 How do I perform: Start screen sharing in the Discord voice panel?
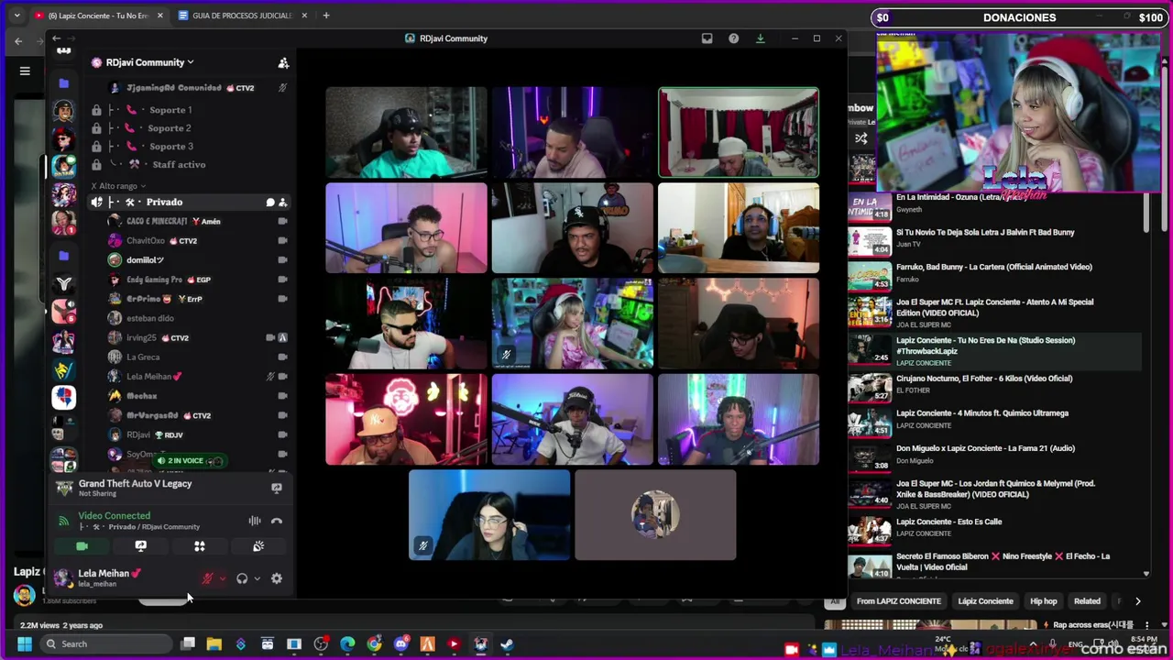click(x=140, y=546)
